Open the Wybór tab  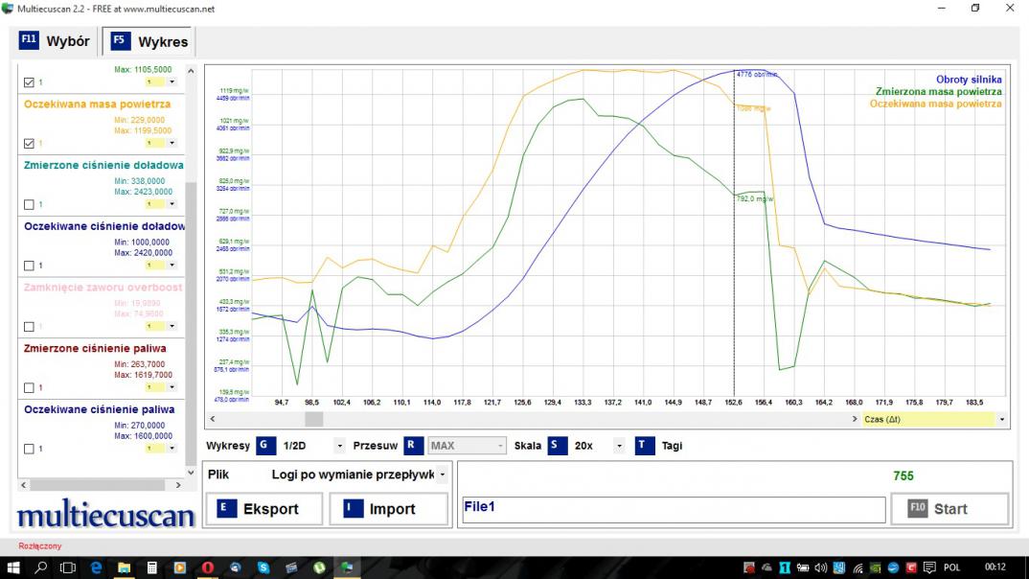[56, 41]
